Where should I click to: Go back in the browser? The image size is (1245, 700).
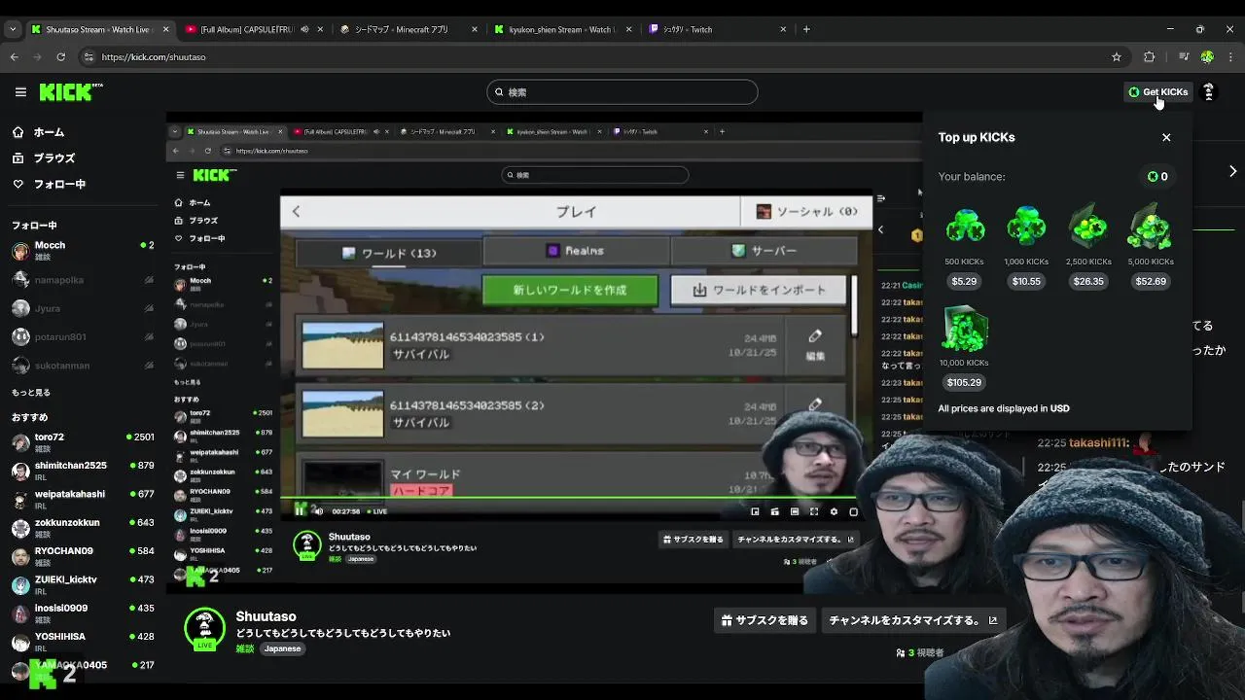(15, 56)
